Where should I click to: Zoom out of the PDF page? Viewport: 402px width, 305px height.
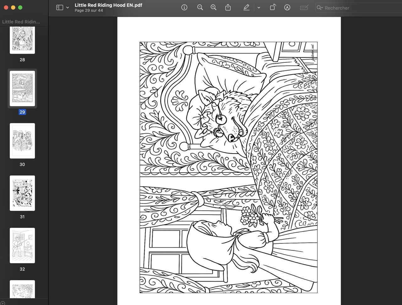[200, 8]
